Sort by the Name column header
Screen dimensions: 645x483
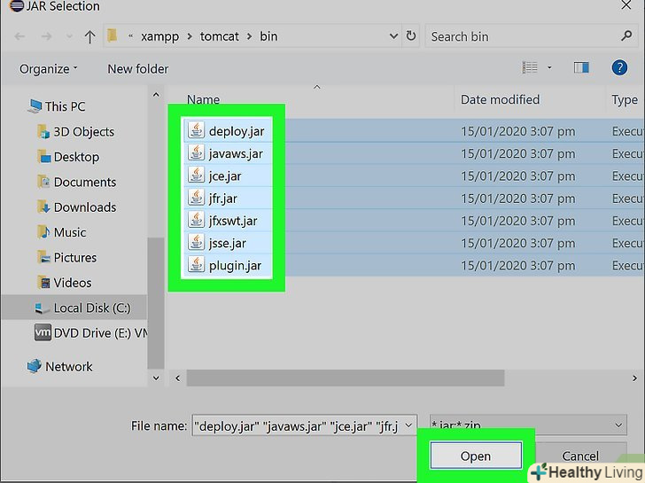[x=203, y=99]
